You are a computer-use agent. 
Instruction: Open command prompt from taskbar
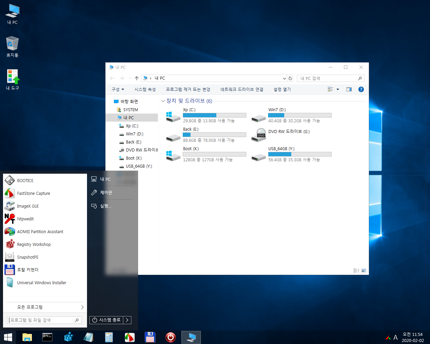click(x=47, y=337)
